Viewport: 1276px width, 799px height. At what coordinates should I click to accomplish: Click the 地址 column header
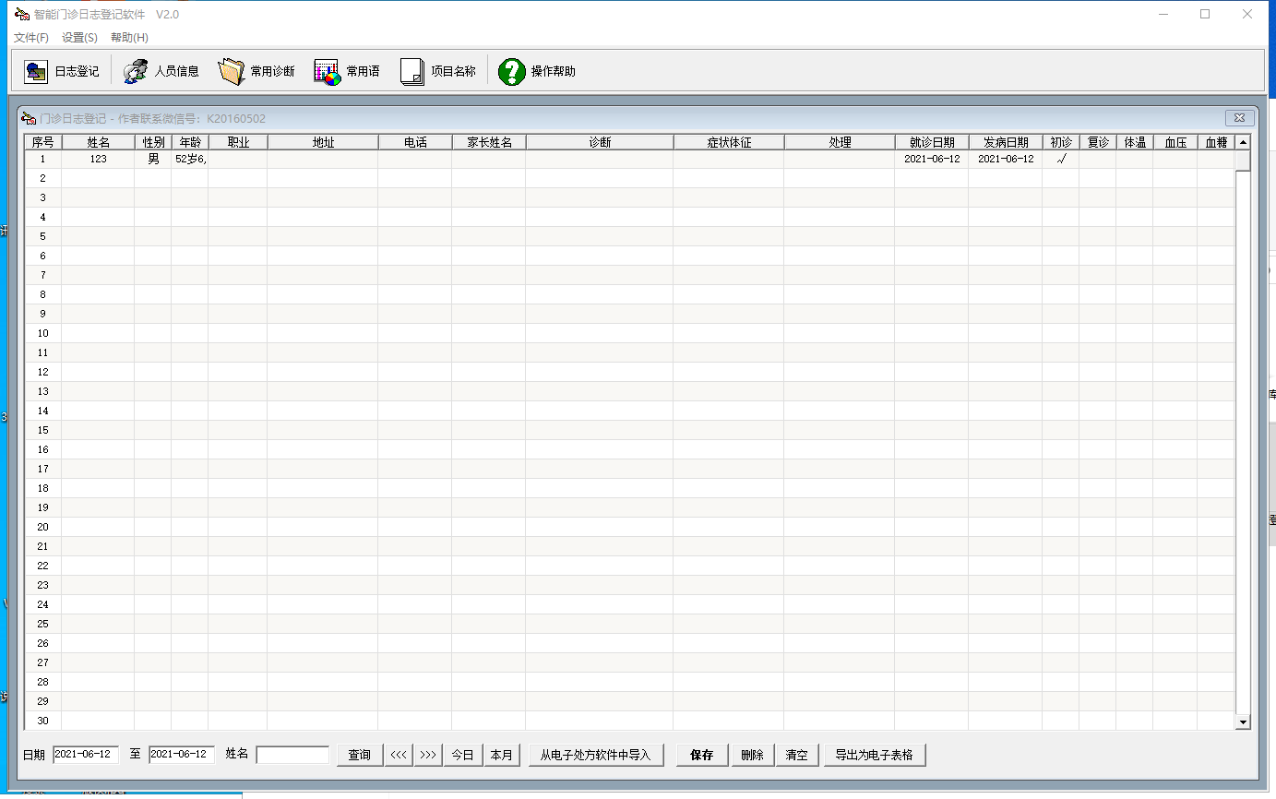pyautogui.click(x=323, y=142)
